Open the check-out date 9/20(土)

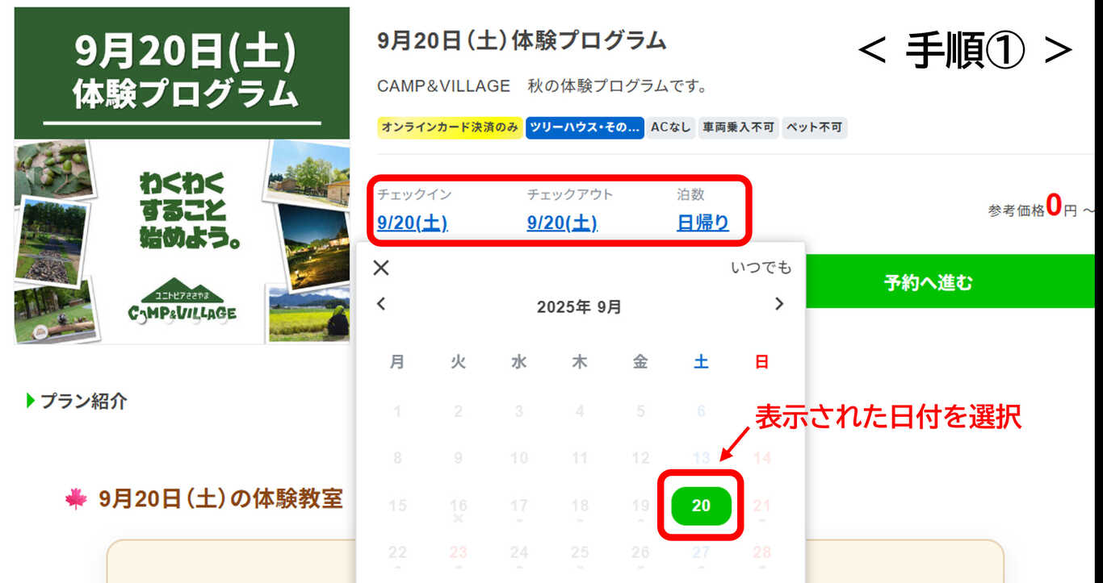(562, 223)
